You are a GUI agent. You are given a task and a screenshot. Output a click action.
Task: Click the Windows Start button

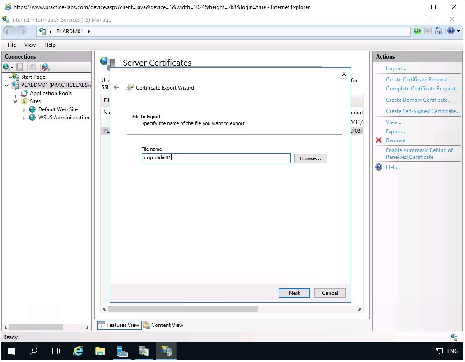pos(11,351)
